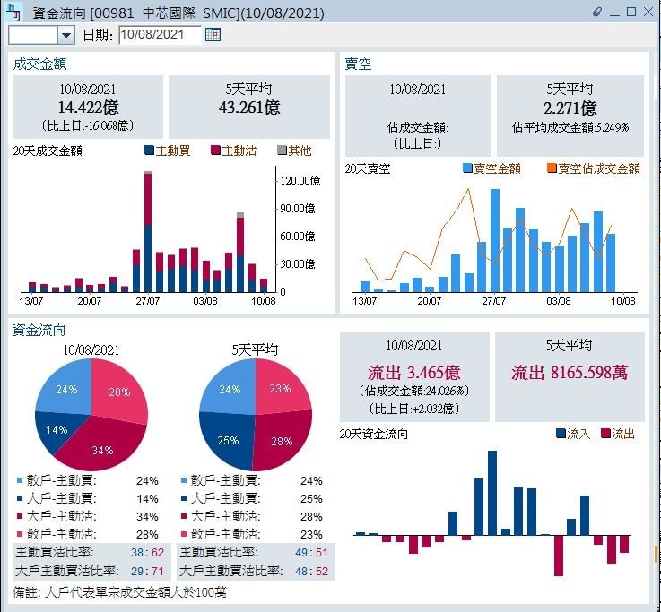Click the 流入 legend square
The height and width of the screenshot is (612, 661).
[x=561, y=434]
